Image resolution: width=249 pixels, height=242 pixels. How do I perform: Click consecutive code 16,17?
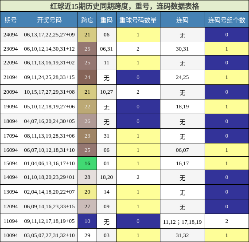click(x=182, y=163)
